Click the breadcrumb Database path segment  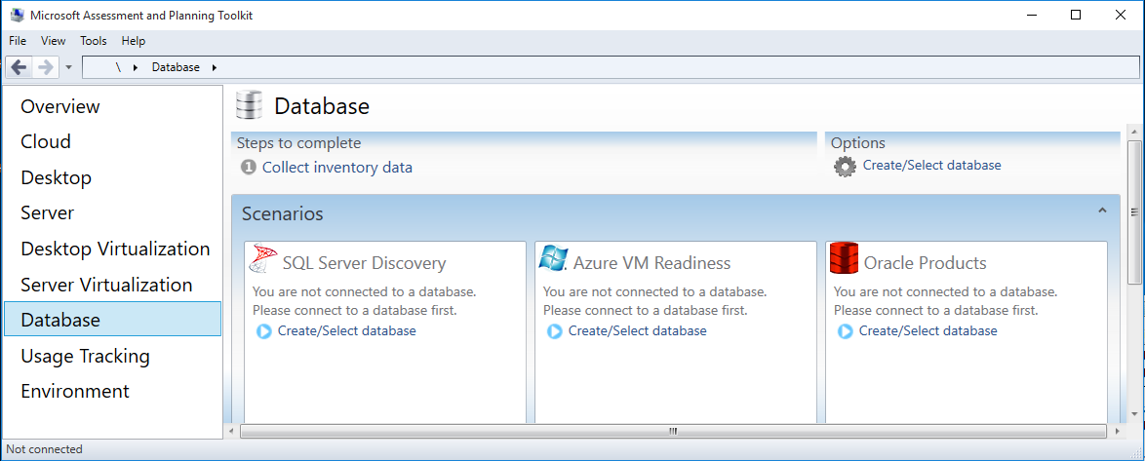tap(176, 67)
